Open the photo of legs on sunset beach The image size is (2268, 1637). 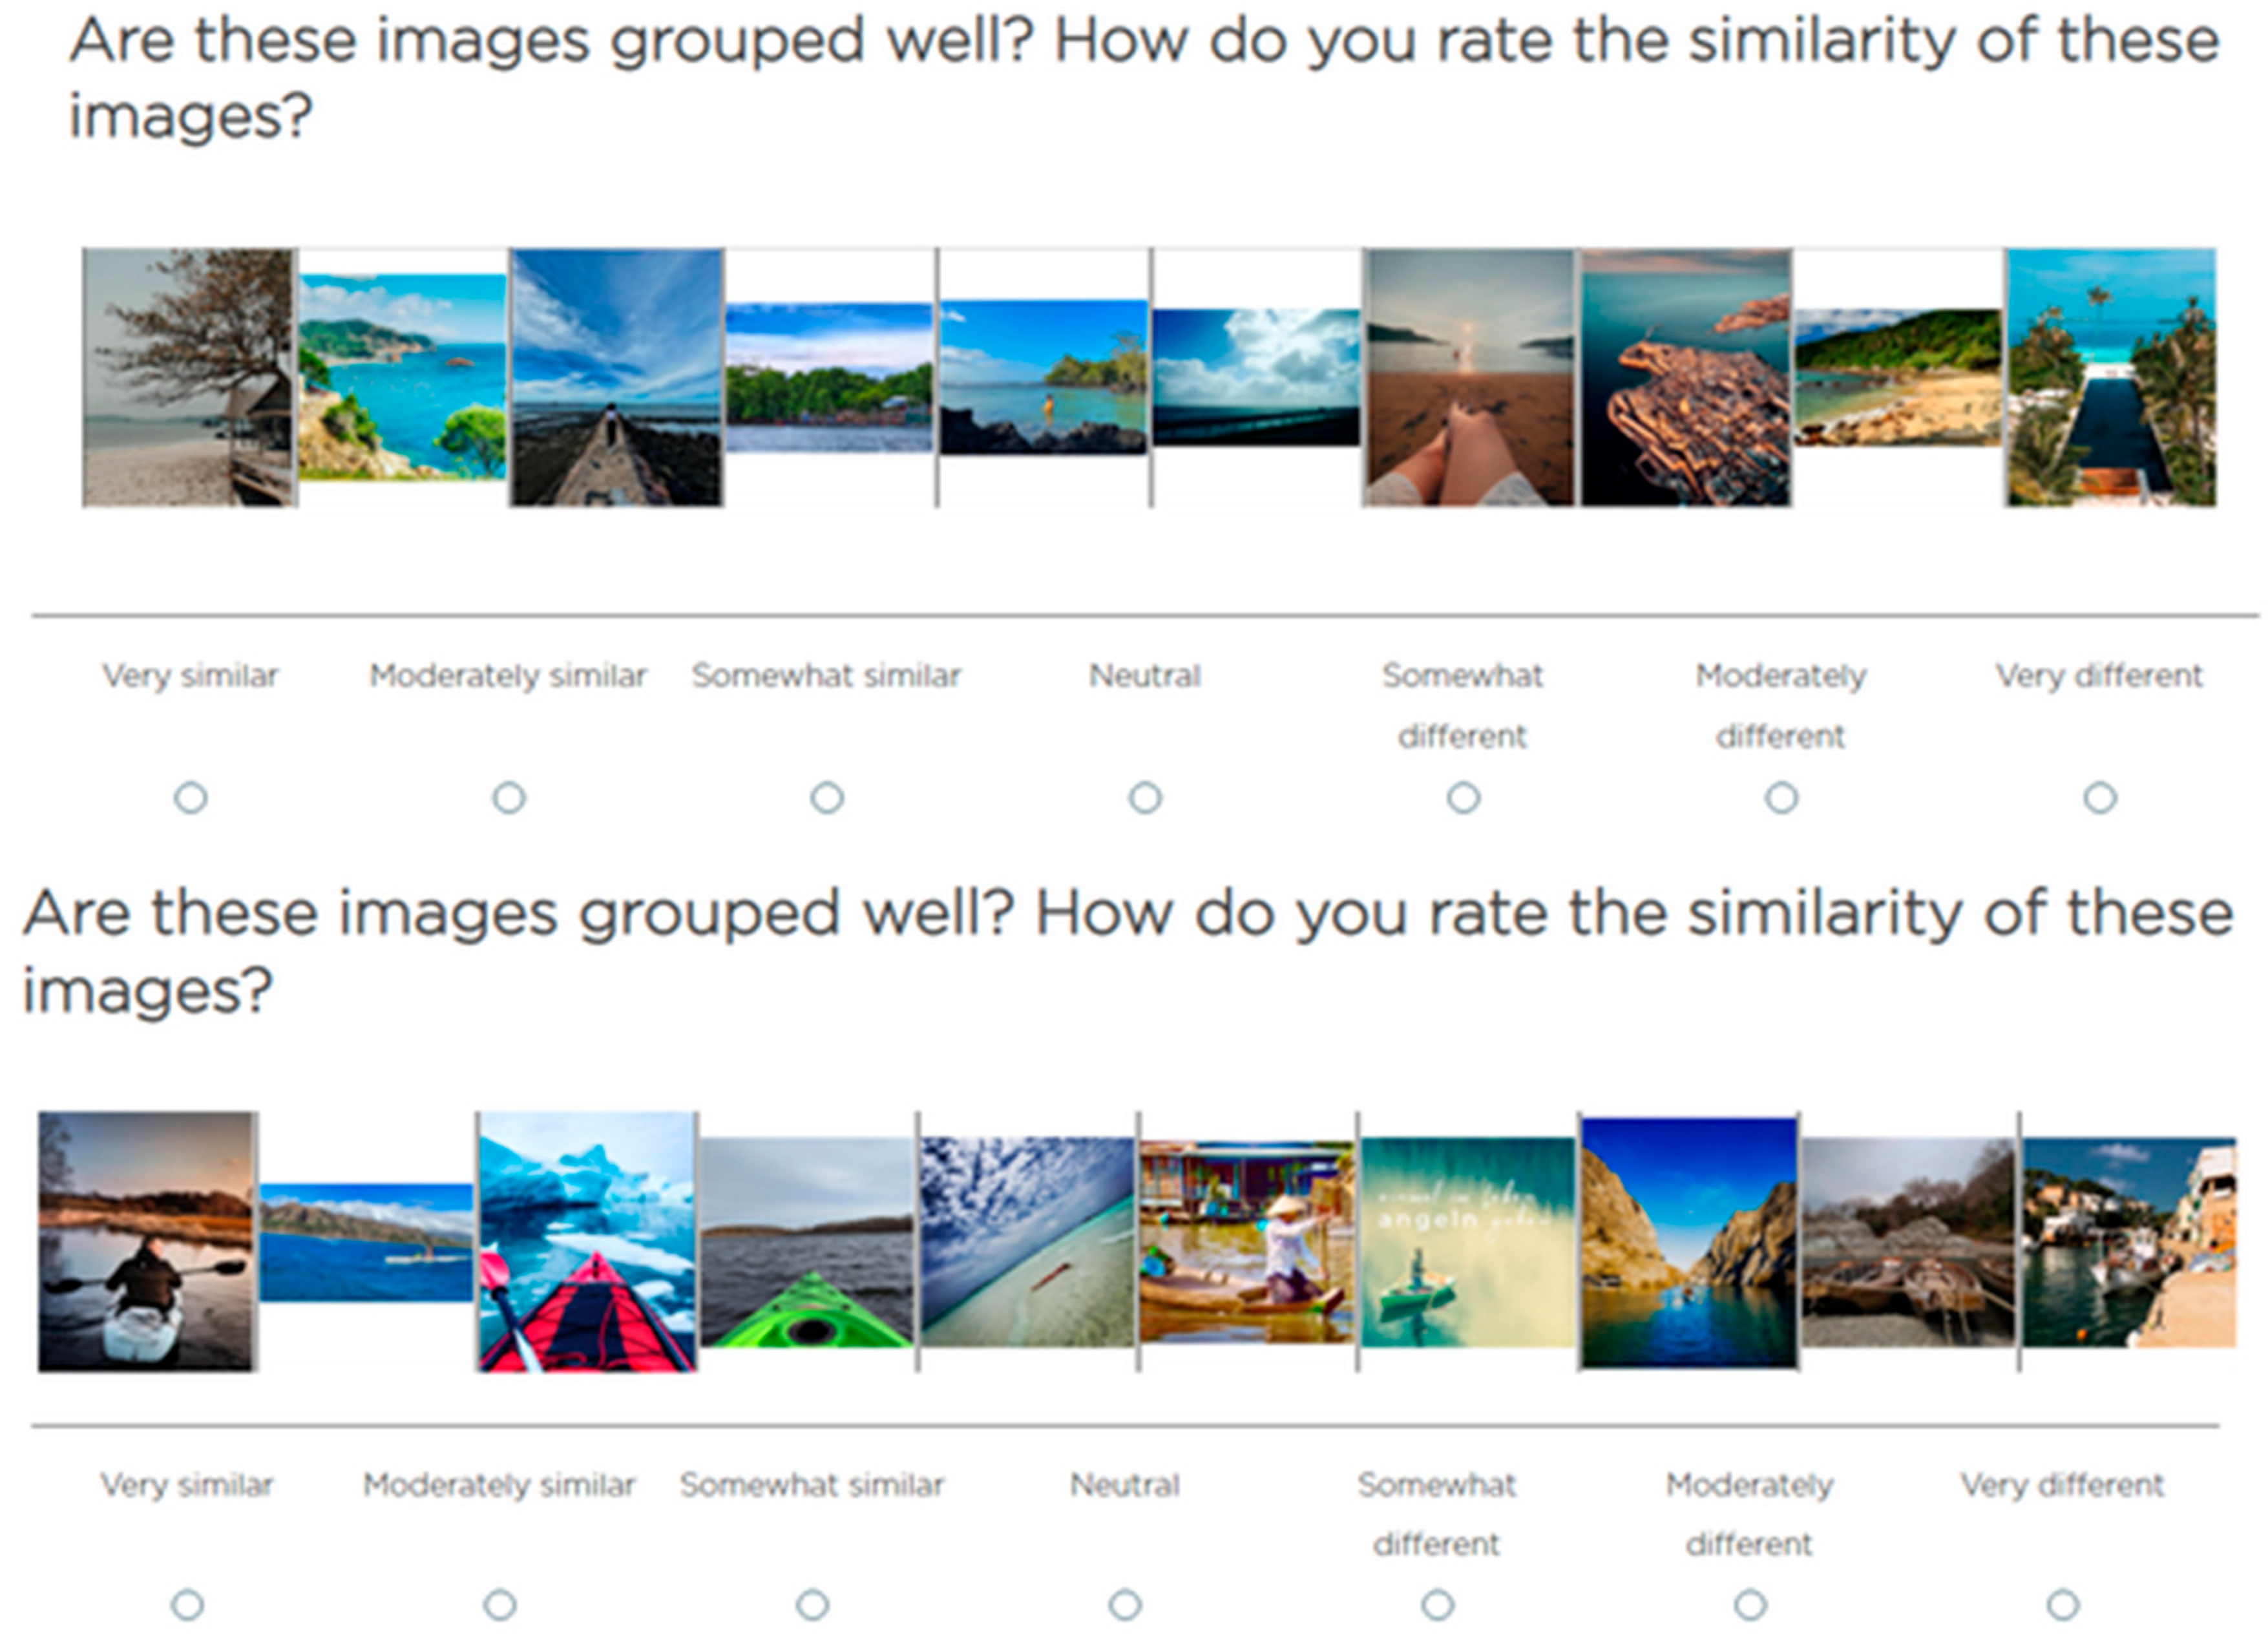1468,377
